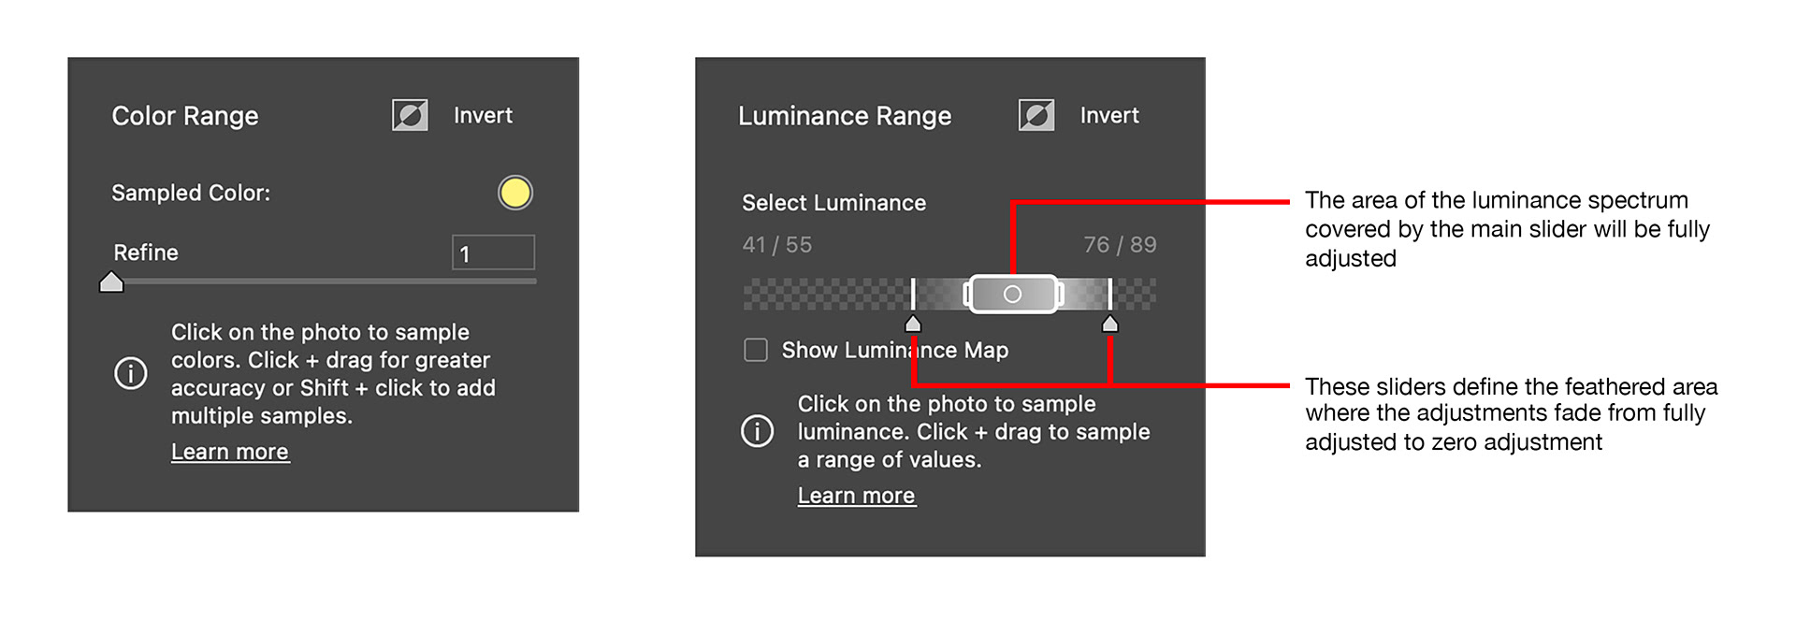
Task: Click the yellow Sampled Color swatch
Action: coord(514,193)
